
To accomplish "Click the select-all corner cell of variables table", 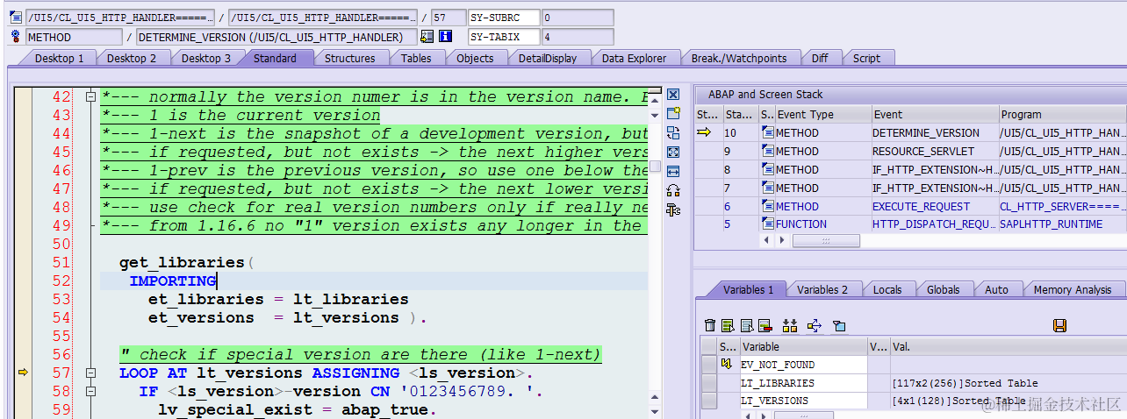I will point(709,346).
